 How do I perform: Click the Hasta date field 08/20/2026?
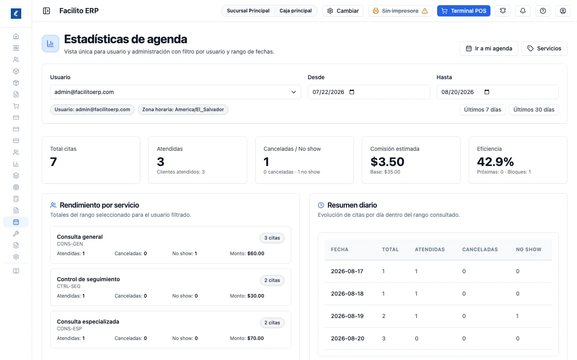498,92
